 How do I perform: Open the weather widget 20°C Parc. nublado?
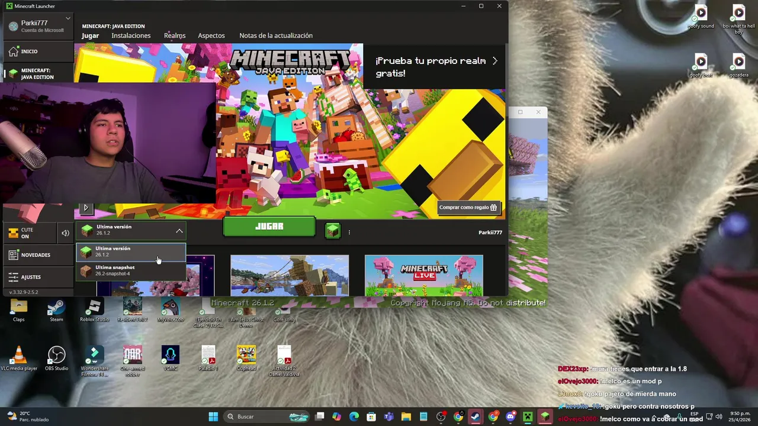27,417
